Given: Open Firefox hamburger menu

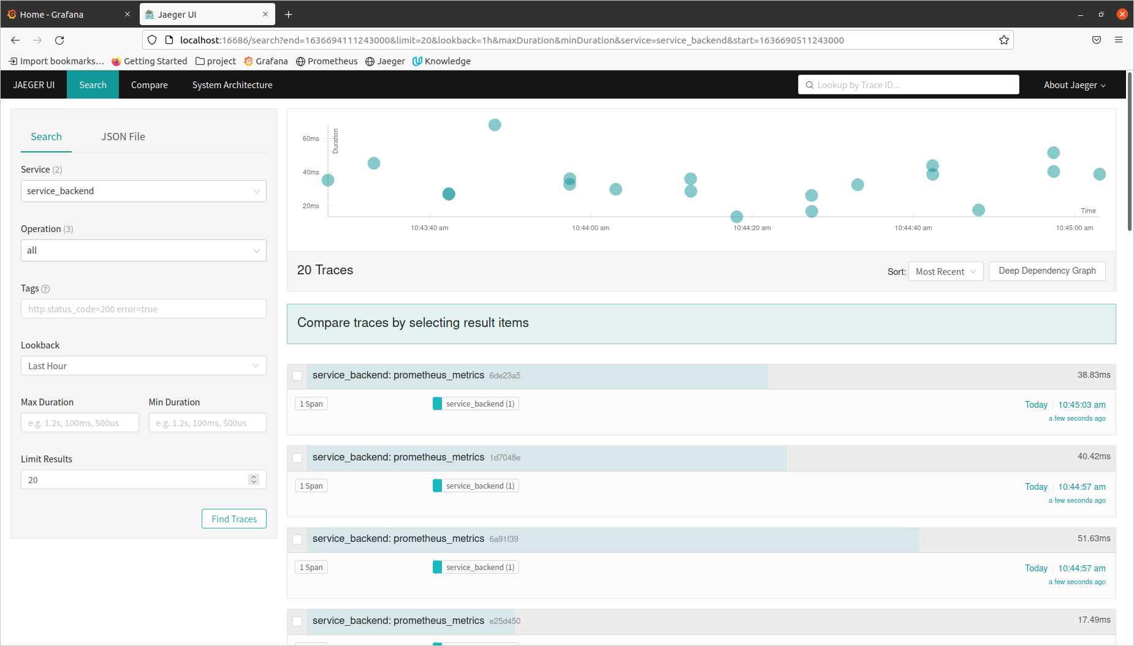Looking at the screenshot, I should [1119, 40].
